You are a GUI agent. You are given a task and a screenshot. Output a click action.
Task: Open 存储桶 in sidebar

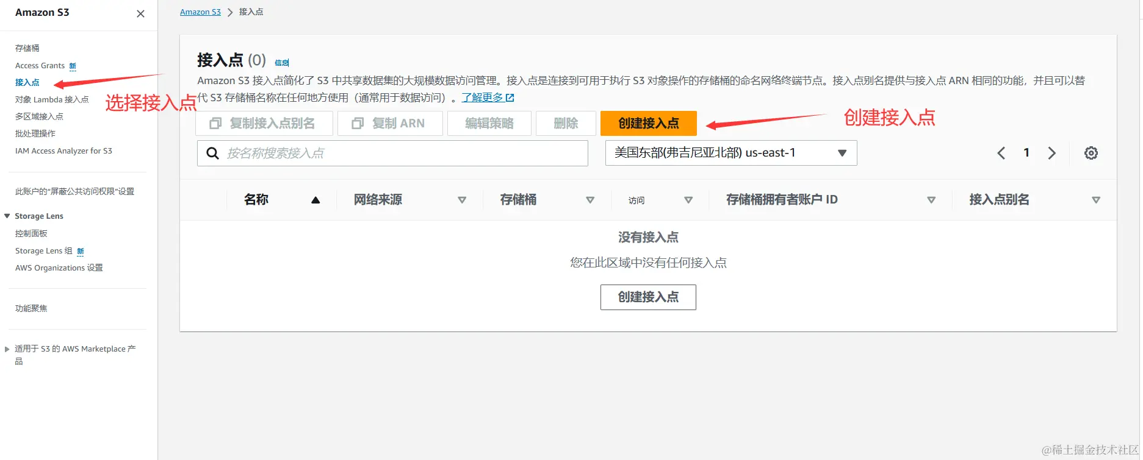(27, 48)
